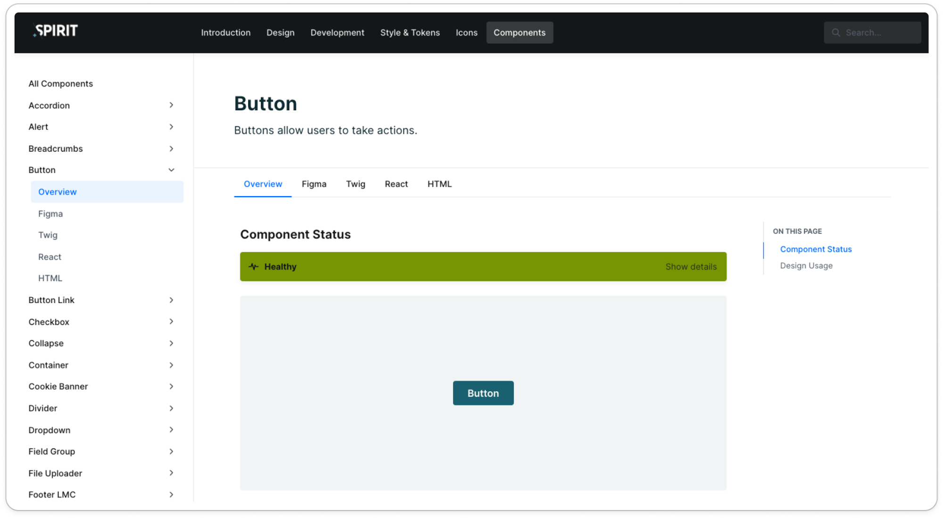Expand the File Uploader chevron
The image size is (943, 518).
coord(171,473)
